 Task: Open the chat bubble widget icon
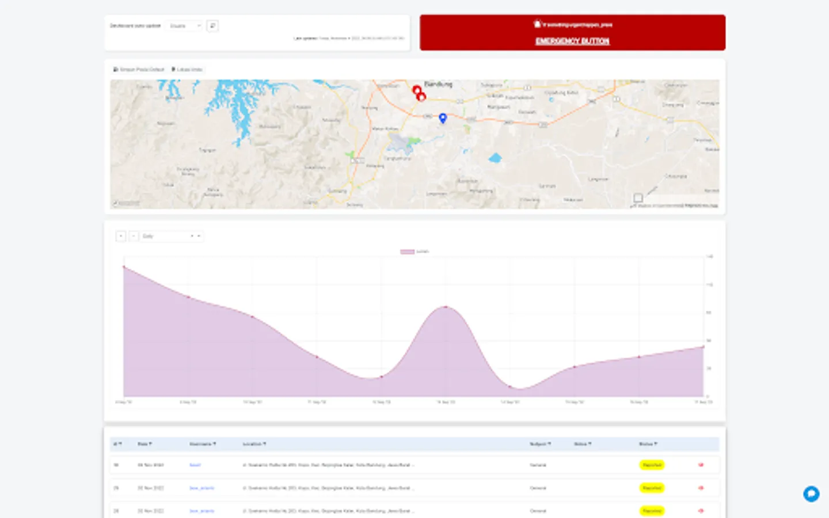point(811,494)
